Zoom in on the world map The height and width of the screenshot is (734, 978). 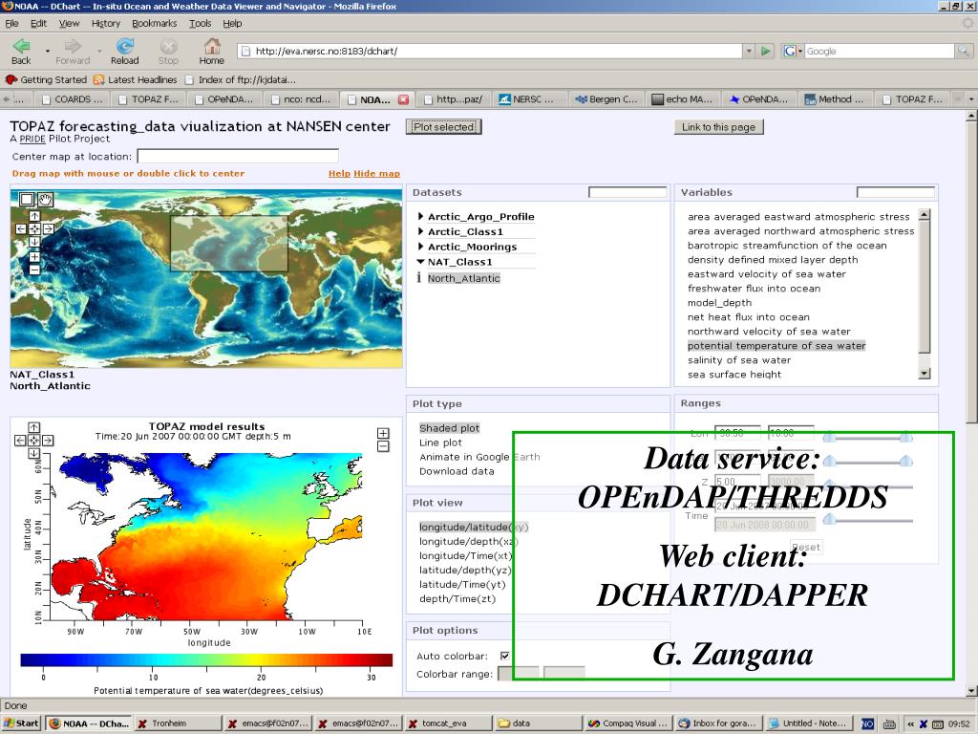(x=34, y=256)
